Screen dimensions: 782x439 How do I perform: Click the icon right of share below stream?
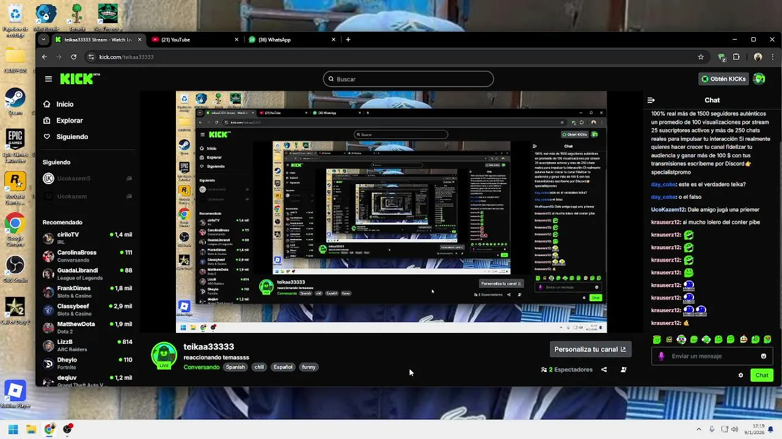point(624,369)
